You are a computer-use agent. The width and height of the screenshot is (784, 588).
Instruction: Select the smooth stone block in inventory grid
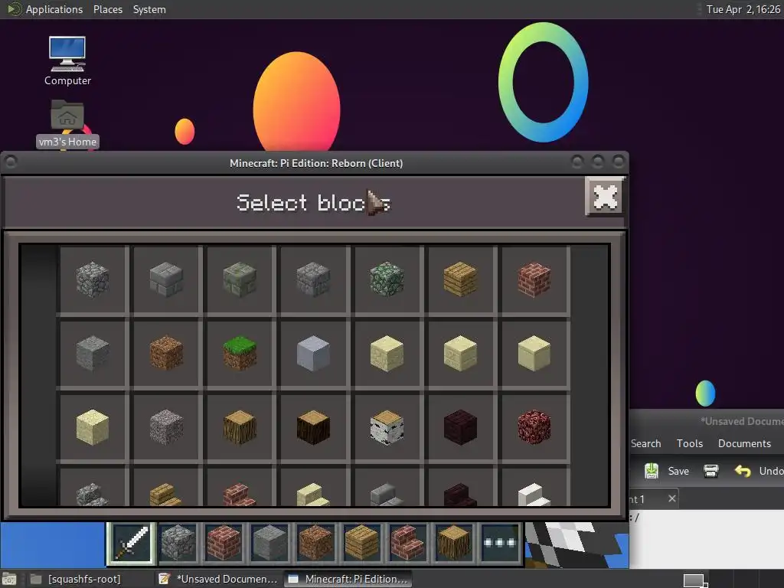pyautogui.click(x=93, y=354)
